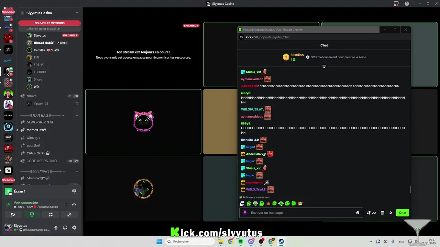Add channel in GIVEAWAYS category
The height and width of the screenshot is (247, 440).
77,171
